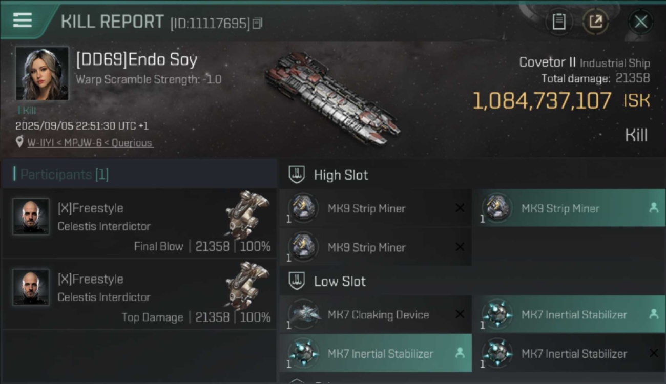
Task: Open the W-IIYI location link
Action: point(90,143)
